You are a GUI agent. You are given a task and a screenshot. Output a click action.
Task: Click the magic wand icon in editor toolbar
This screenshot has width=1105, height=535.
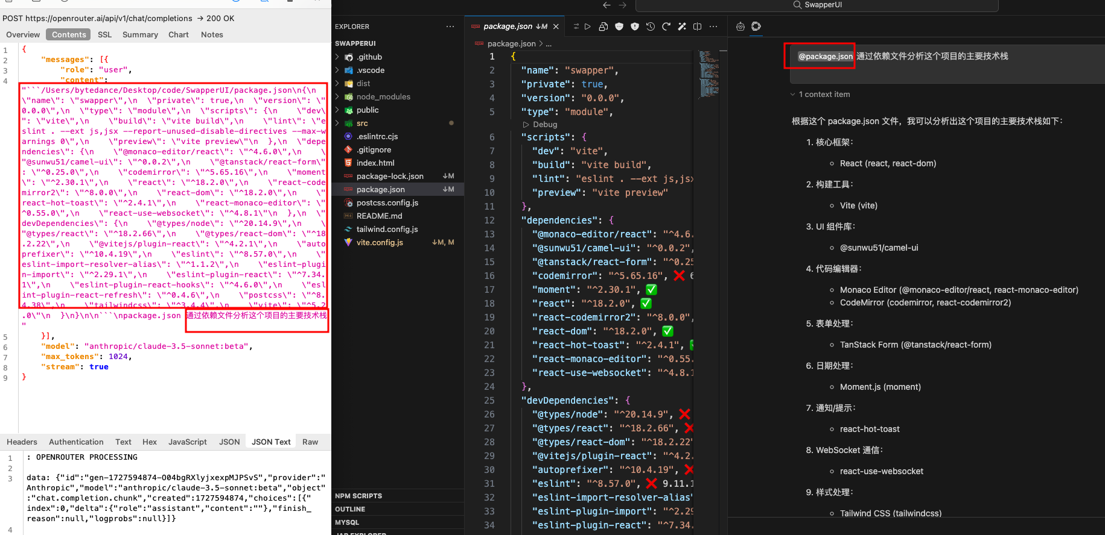[682, 27]
